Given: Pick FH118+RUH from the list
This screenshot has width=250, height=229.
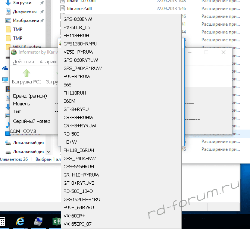Looking at the screenshot, I should pyautogui.click(x=121, y=36).
